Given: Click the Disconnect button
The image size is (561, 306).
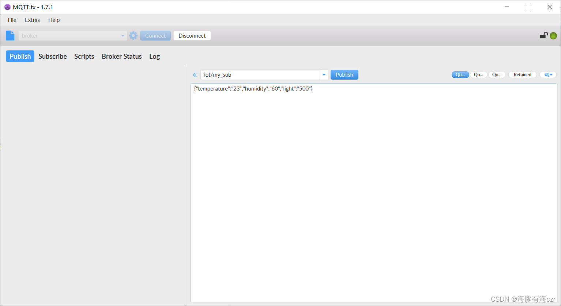Looking at the screenshot, I should click(192, 36).
